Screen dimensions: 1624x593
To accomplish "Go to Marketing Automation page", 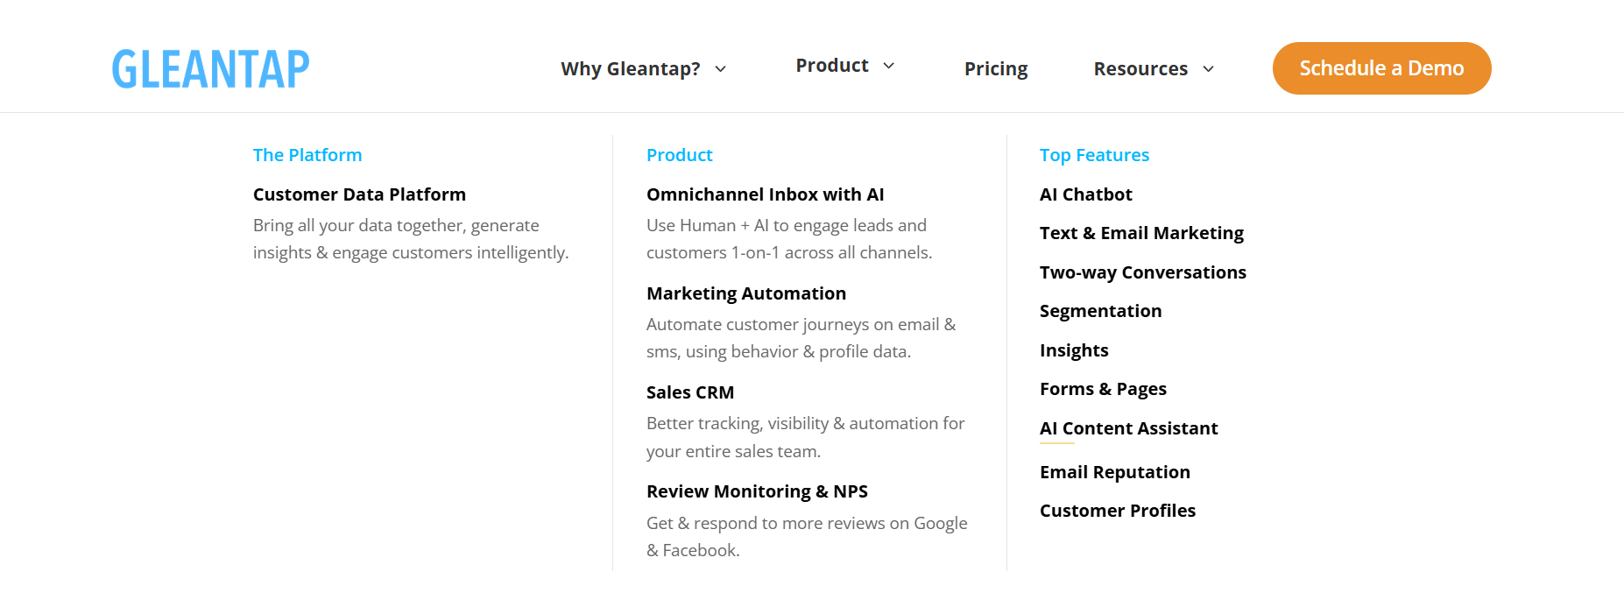I will point(745,293).
